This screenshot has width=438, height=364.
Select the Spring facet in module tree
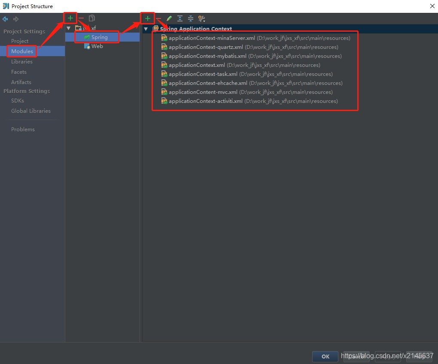pos(102,37)
